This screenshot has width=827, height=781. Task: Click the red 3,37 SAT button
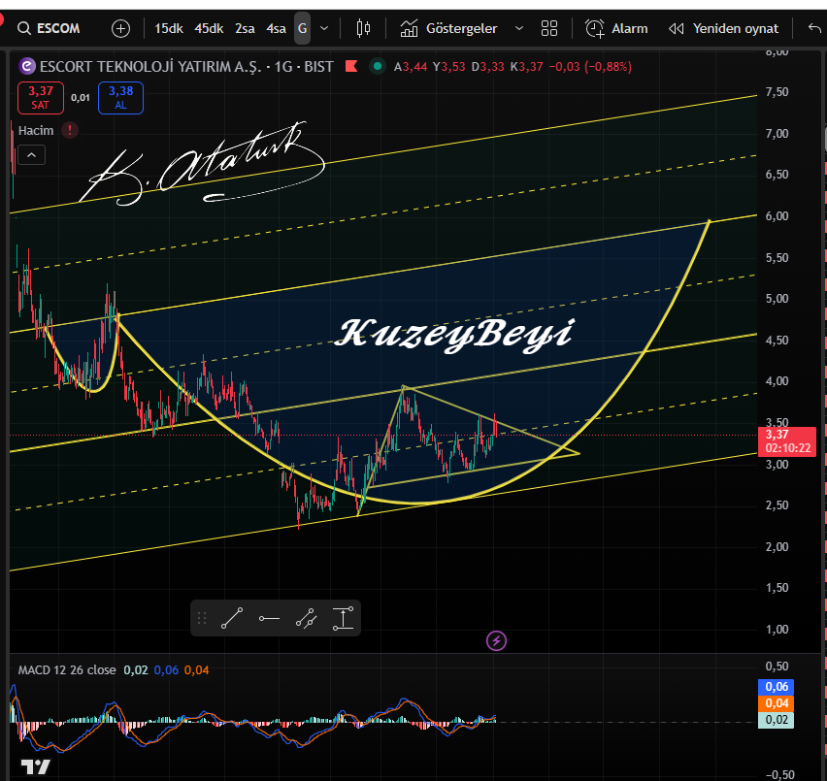pyautogui.click(x=40, y=97)
